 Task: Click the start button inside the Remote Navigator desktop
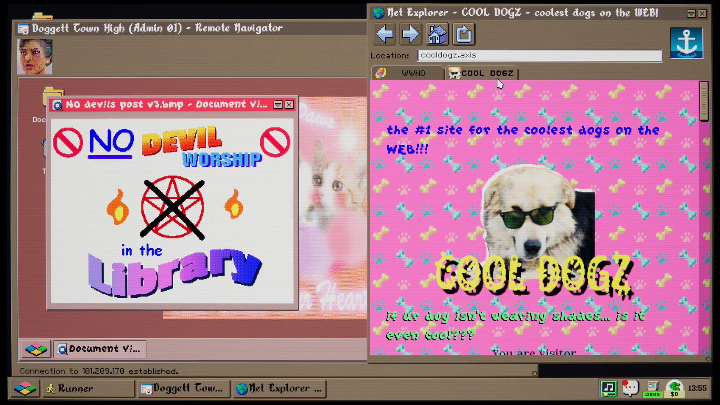36,349
